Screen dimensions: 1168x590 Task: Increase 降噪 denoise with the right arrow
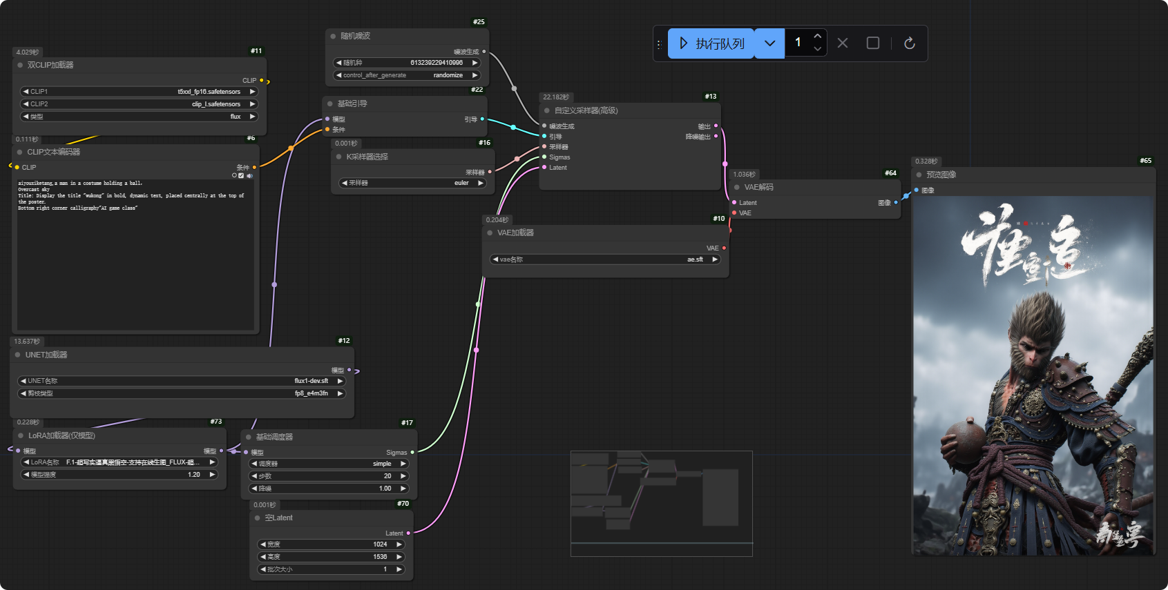403,489
